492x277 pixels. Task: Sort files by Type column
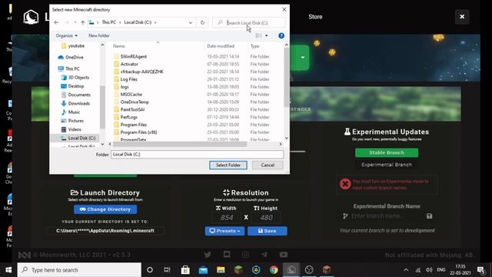[254, 46]
